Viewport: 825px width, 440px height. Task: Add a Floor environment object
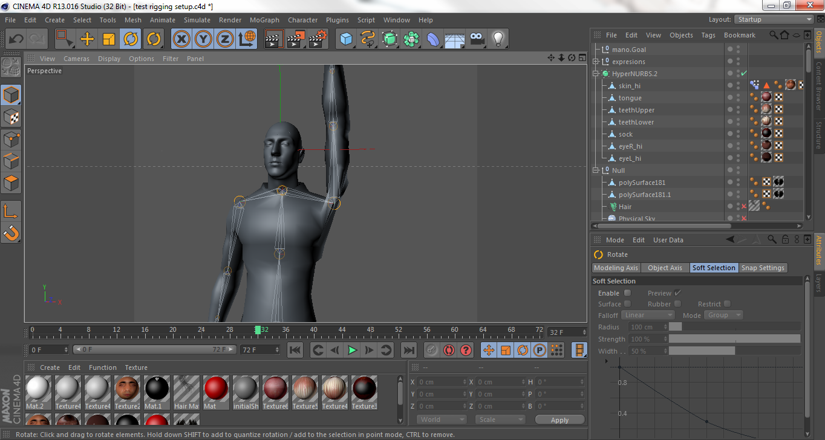pyautogui.click(x=455, y=39)
